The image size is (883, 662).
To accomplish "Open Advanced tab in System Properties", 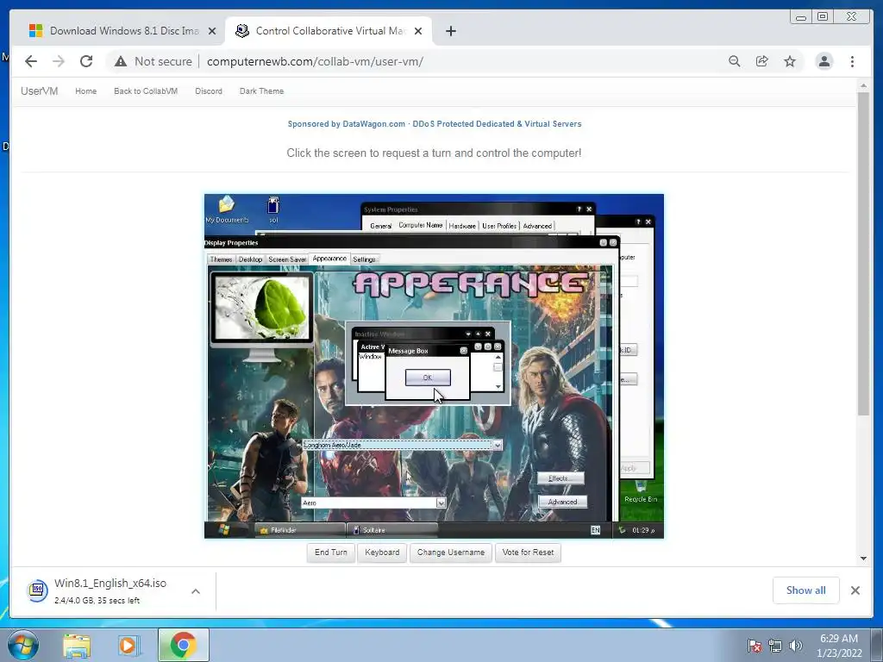I will click(537, 226).
